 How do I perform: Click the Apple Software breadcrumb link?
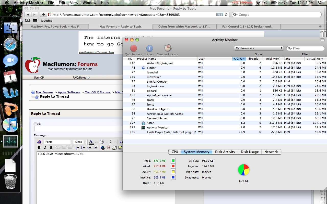click(x=69, y=92)
